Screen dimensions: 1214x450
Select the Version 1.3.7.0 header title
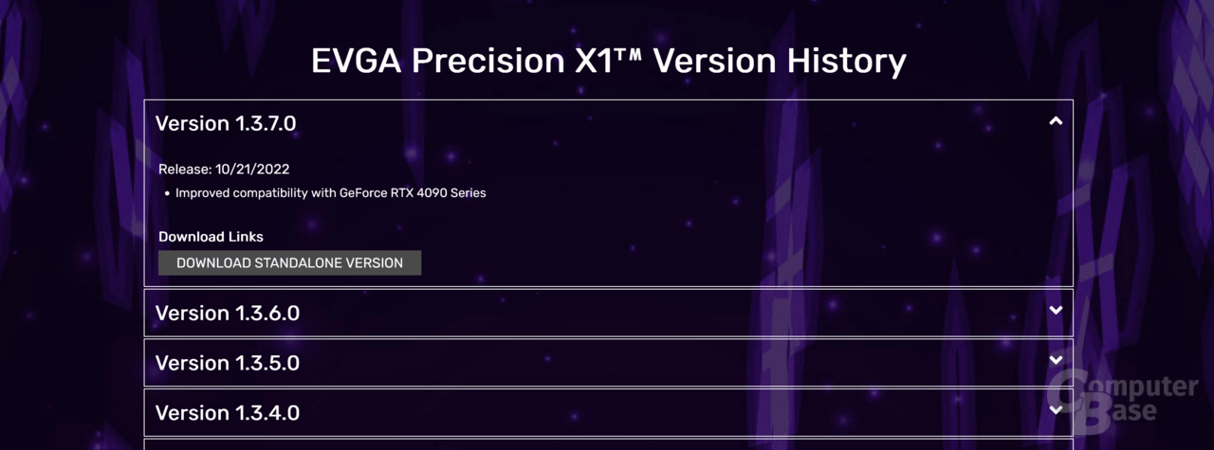[x=226, y=123]
